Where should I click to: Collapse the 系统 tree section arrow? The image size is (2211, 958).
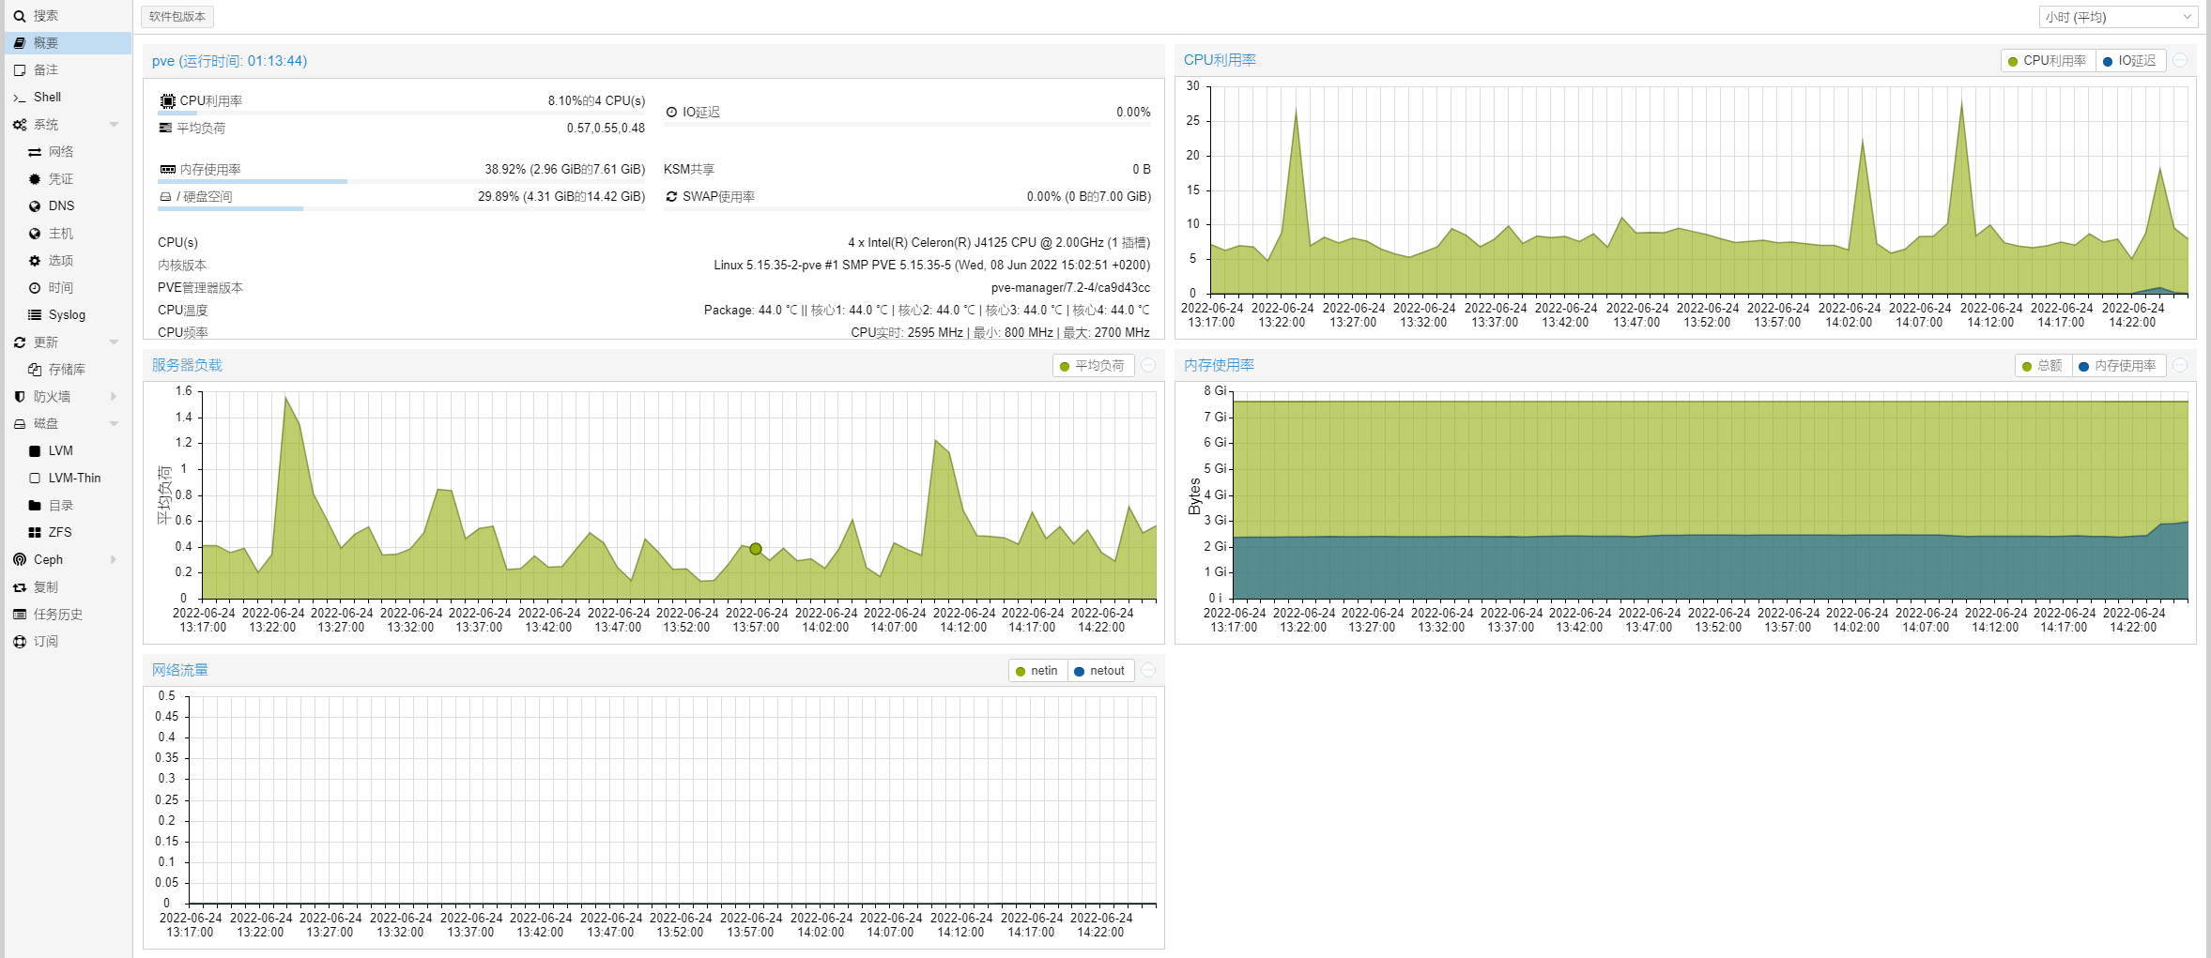[115, 125]
